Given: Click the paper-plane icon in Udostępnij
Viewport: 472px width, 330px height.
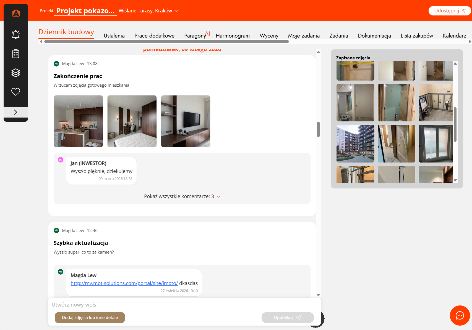Looking at the screenshot, I should (464, 11).
